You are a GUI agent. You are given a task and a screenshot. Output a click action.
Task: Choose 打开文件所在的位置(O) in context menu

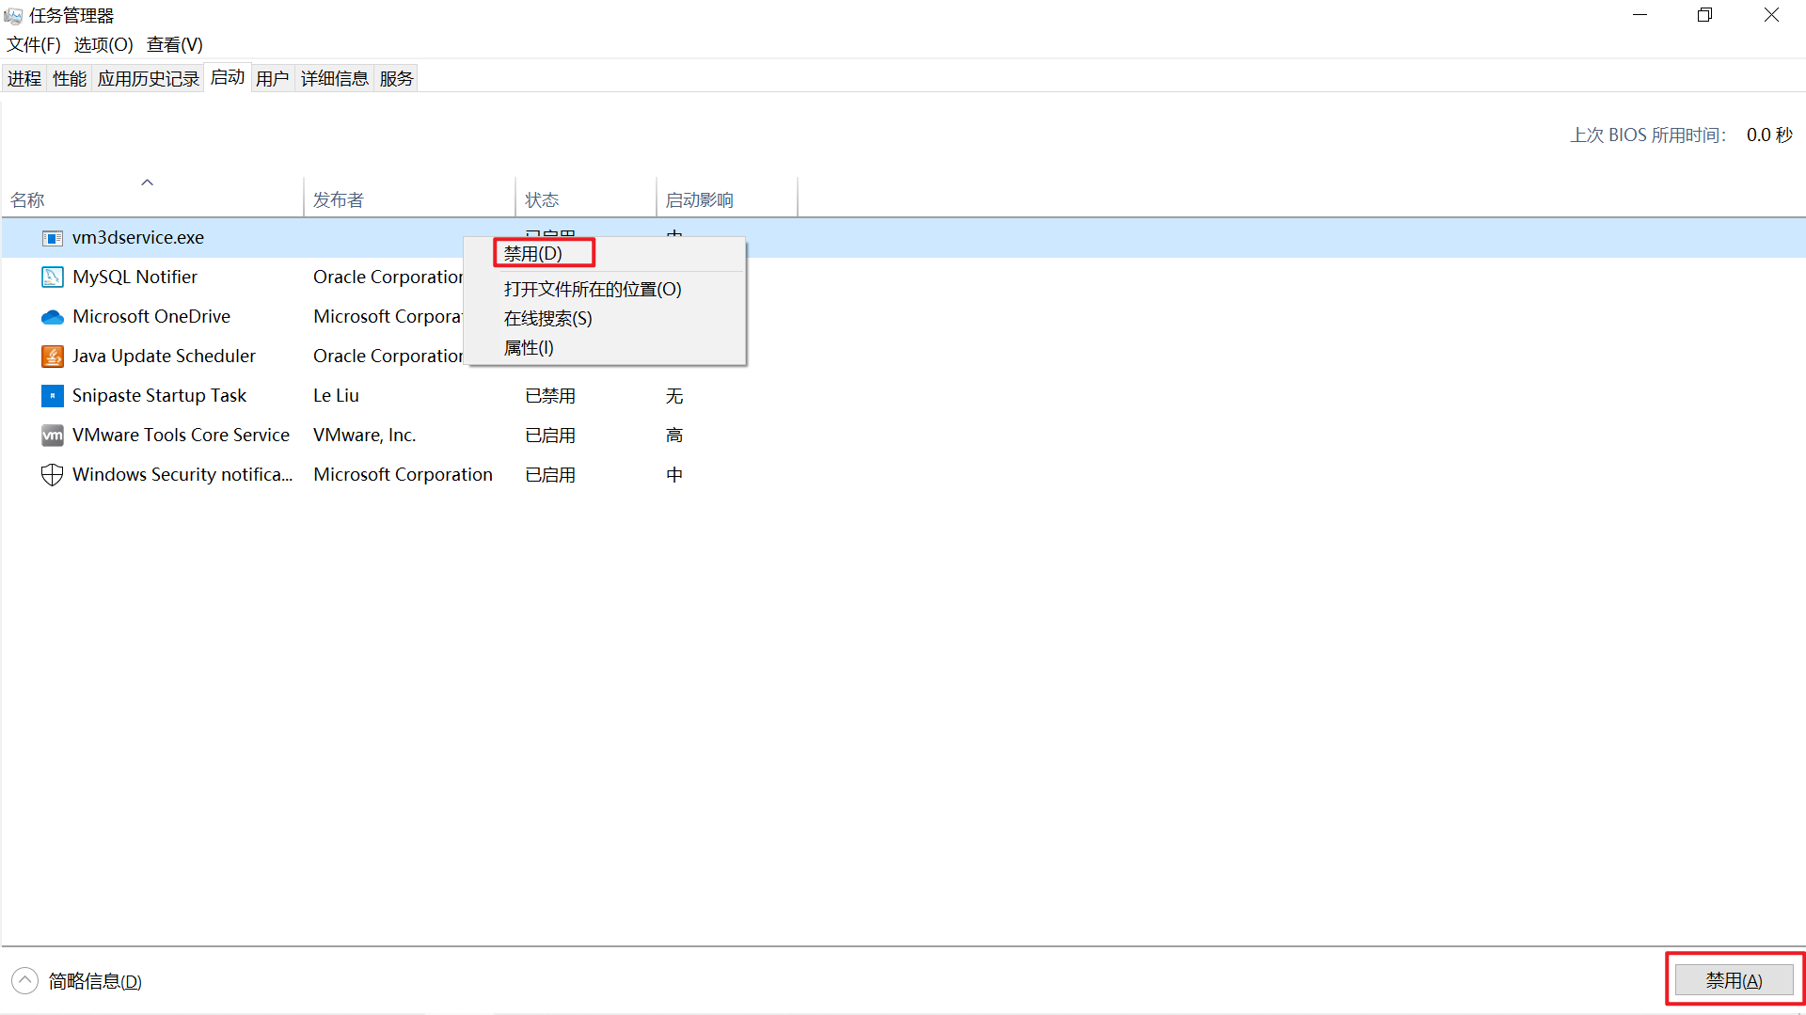[x=605, y=290]
